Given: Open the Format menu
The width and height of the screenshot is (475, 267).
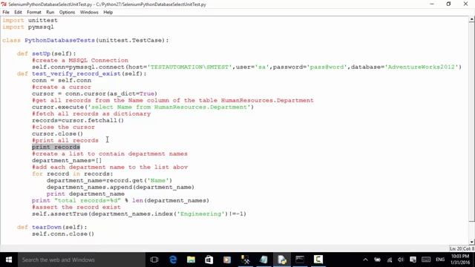Looking at the screenshot, I should point(34,12).
